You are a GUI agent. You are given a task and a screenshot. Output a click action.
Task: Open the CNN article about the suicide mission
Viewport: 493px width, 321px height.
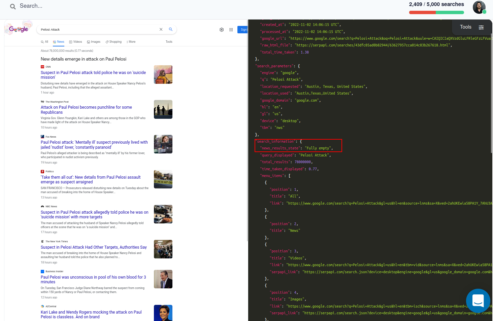click(93, 75)
